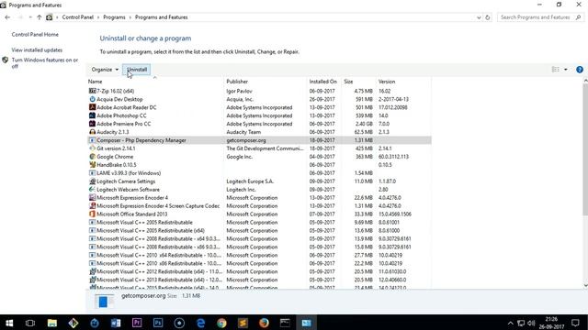Select LAME v3.99.3 (for Windows) row
Screen dimensions: 588x330
(259, 173)
